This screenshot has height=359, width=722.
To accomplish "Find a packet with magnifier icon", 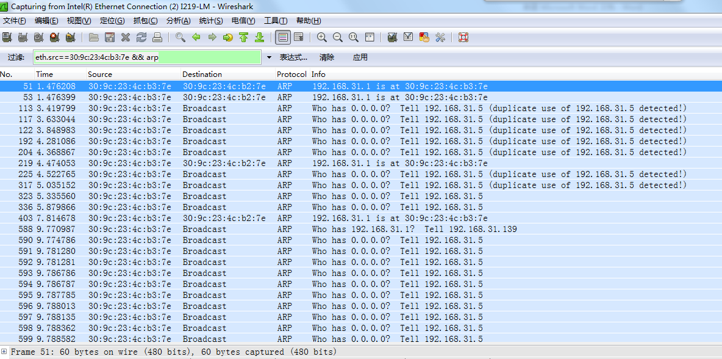I will (x=180, y=37).
